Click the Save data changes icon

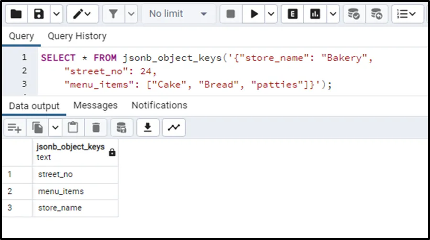tap(121, 127)
